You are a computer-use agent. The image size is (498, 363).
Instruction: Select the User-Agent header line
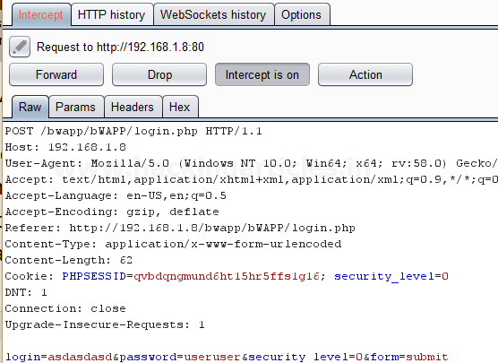click(251, 163)
